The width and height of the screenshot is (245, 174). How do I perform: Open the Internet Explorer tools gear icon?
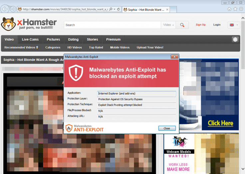point(241,9)
